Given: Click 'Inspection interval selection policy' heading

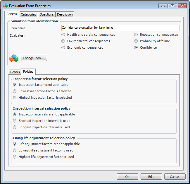Looking at the screenshot, I should point(42,108).
